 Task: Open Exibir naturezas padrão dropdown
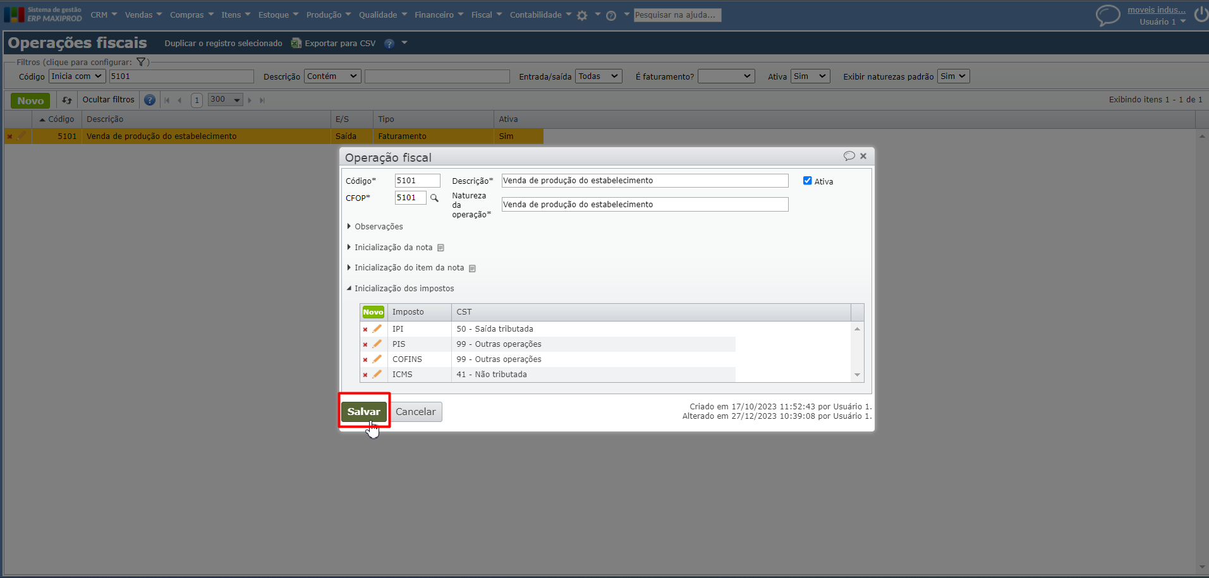[953, 76]
